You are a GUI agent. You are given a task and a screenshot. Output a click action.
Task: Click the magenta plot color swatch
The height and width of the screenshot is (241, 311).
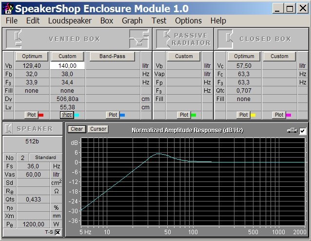[289, 115]
